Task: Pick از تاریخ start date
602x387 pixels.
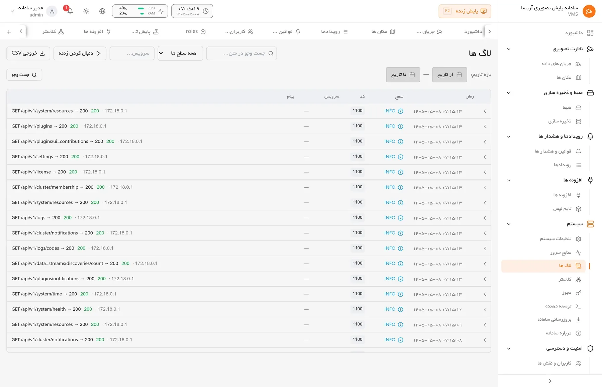Action: tap(449, 75)
